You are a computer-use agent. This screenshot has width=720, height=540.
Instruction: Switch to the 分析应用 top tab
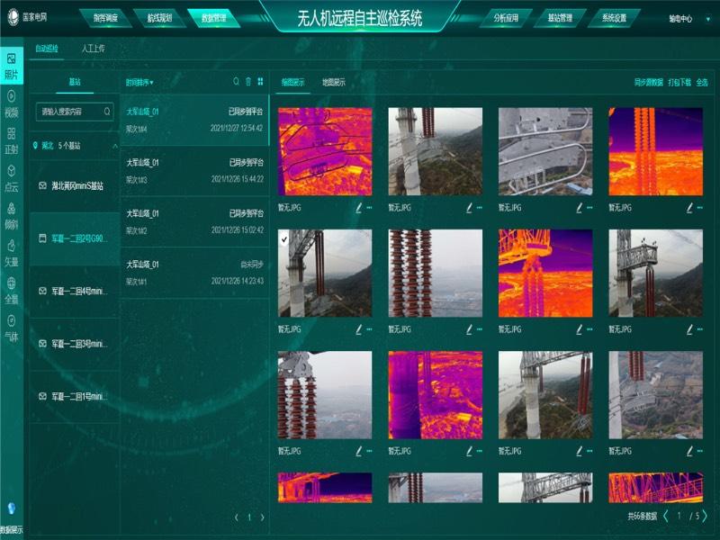(x=506, y=18)
